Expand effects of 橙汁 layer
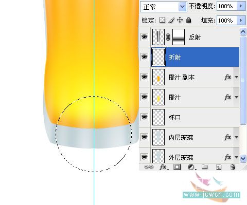Image resolution: width=247 pixels, height=205 pixels. (x=237, y=97)
